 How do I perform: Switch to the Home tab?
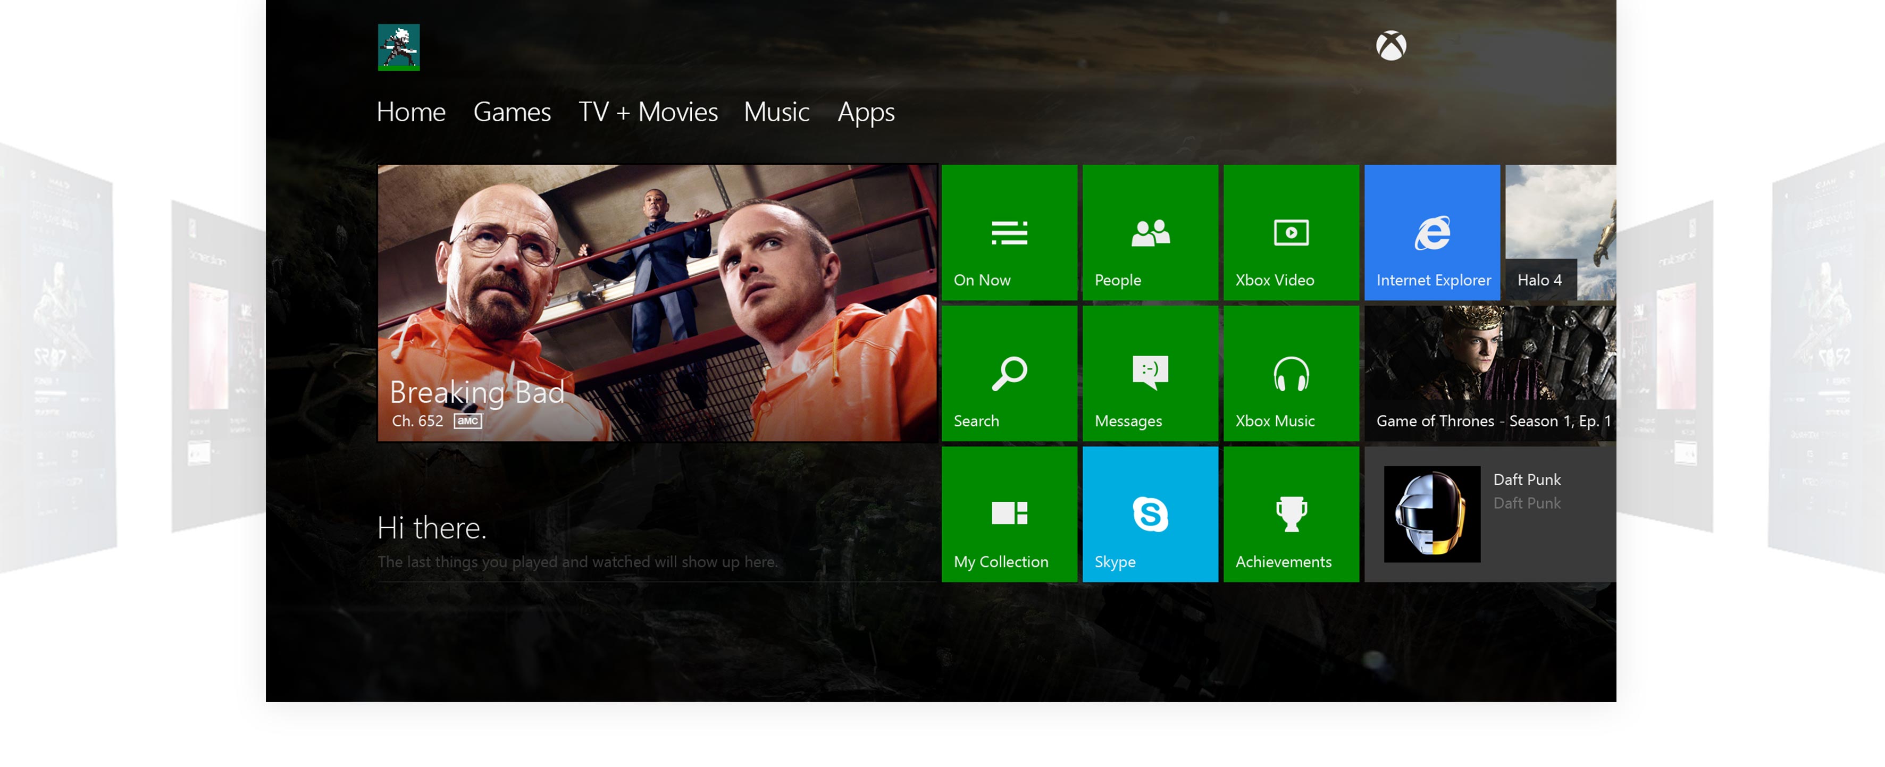(410, 112)
